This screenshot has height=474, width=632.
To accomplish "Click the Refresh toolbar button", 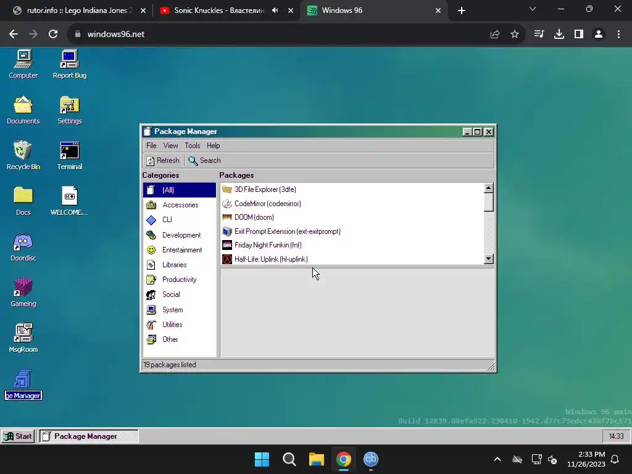I will tap(163, 160).
